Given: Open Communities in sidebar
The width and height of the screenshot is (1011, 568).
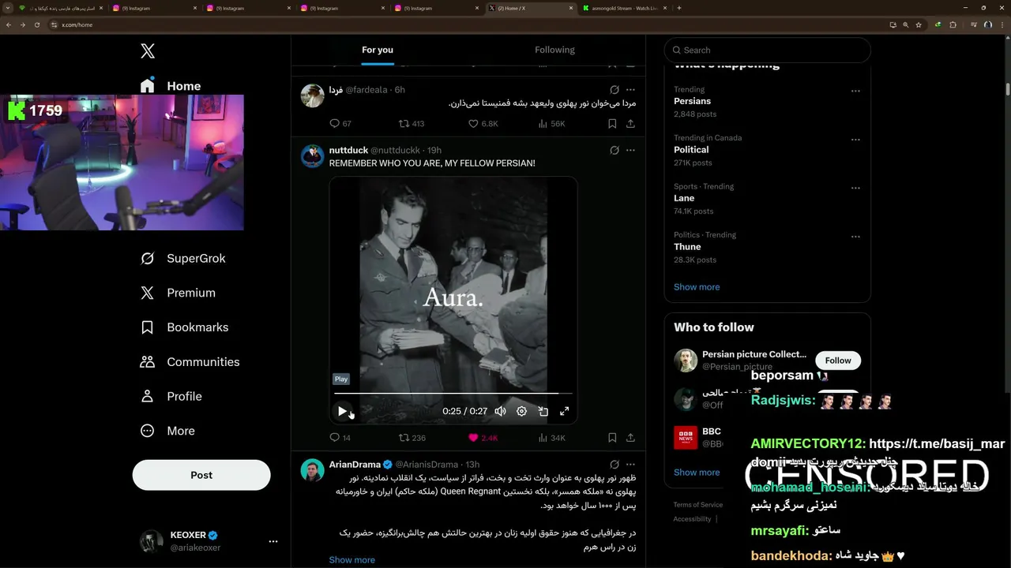Looking at the screenshot, I should pos(190,362).
